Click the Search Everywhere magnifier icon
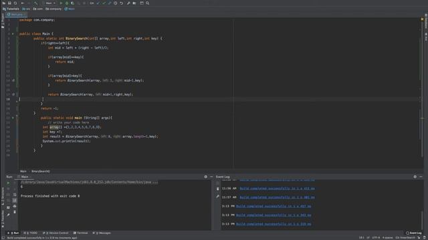Image resolution: width=428 pixels, height=240 pixels. click(147, 3)
